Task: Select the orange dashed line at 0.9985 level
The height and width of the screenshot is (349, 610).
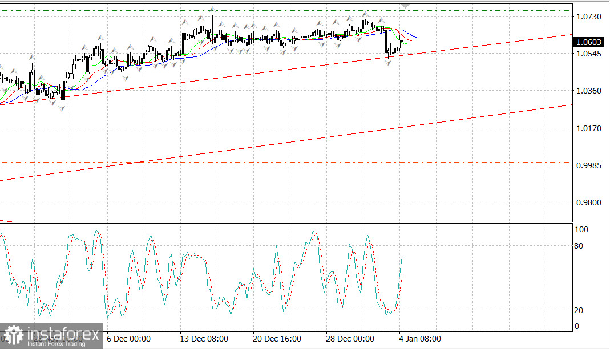Action: pyautogui.click(x=285, y=163)
